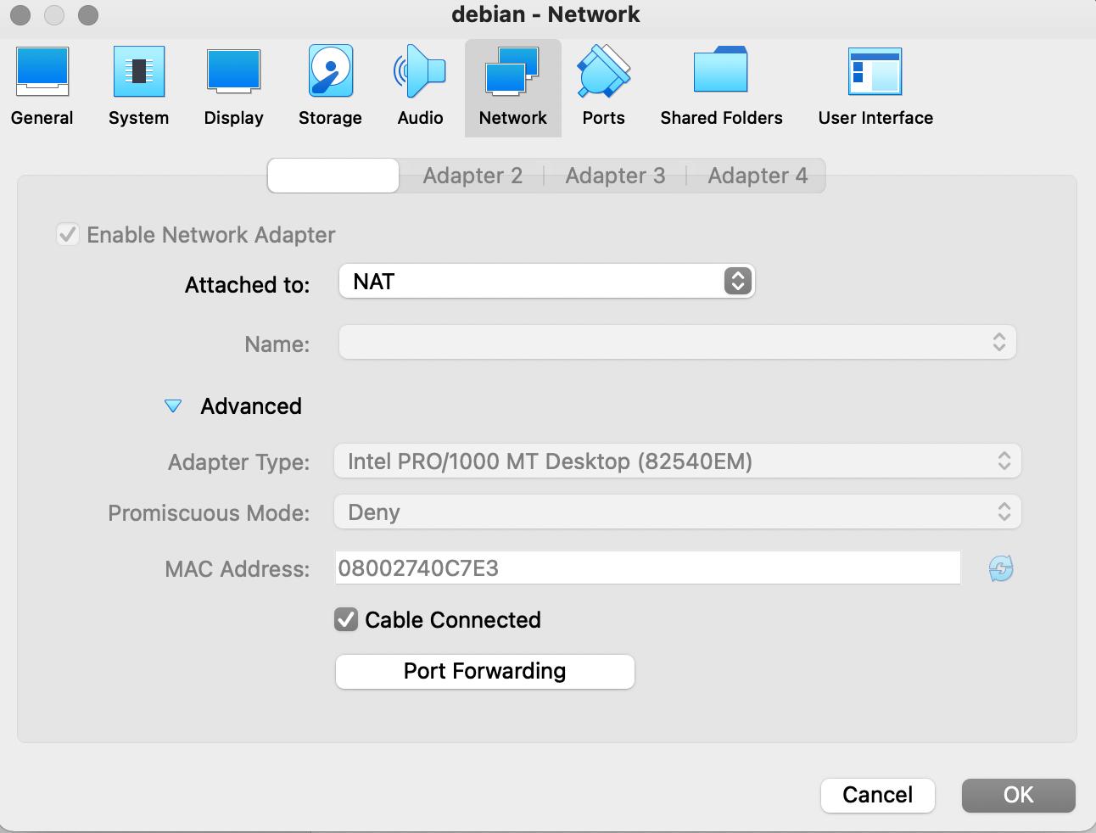The height and width of the screenshot is (833, 1096).
Task: Click the Advanced label text
Action: pyautogui.click(x=251, y=406)
